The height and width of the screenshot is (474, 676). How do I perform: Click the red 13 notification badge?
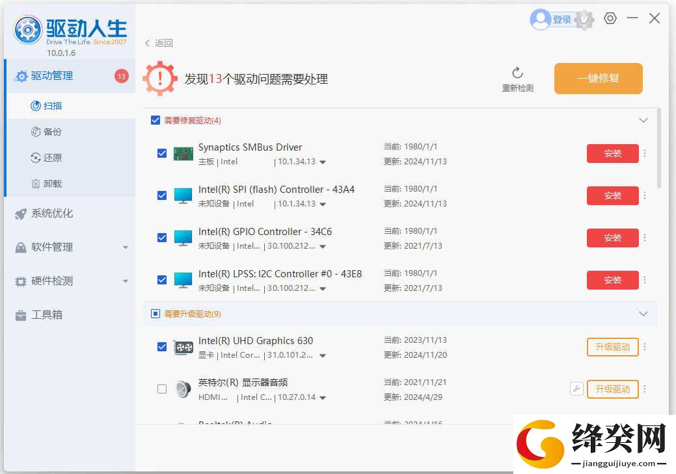point(122,76)
